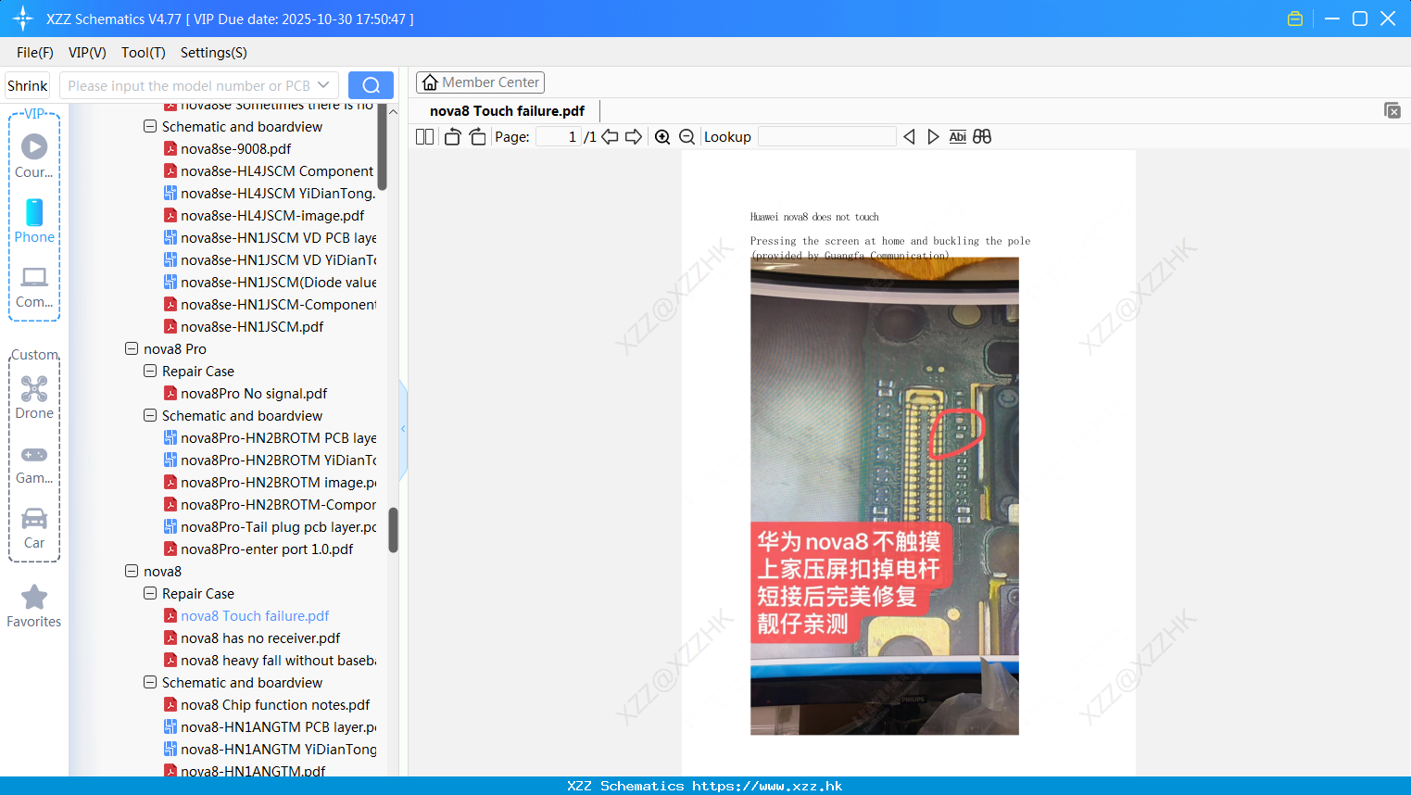Viewport: 1411px width, 795px height.
Task: Toggle the two-page view icon
Action: coord(424,136)
